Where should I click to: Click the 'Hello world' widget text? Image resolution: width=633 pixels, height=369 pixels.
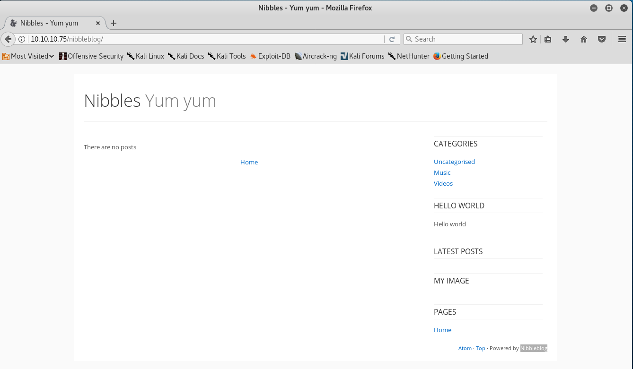click(450, 224)
